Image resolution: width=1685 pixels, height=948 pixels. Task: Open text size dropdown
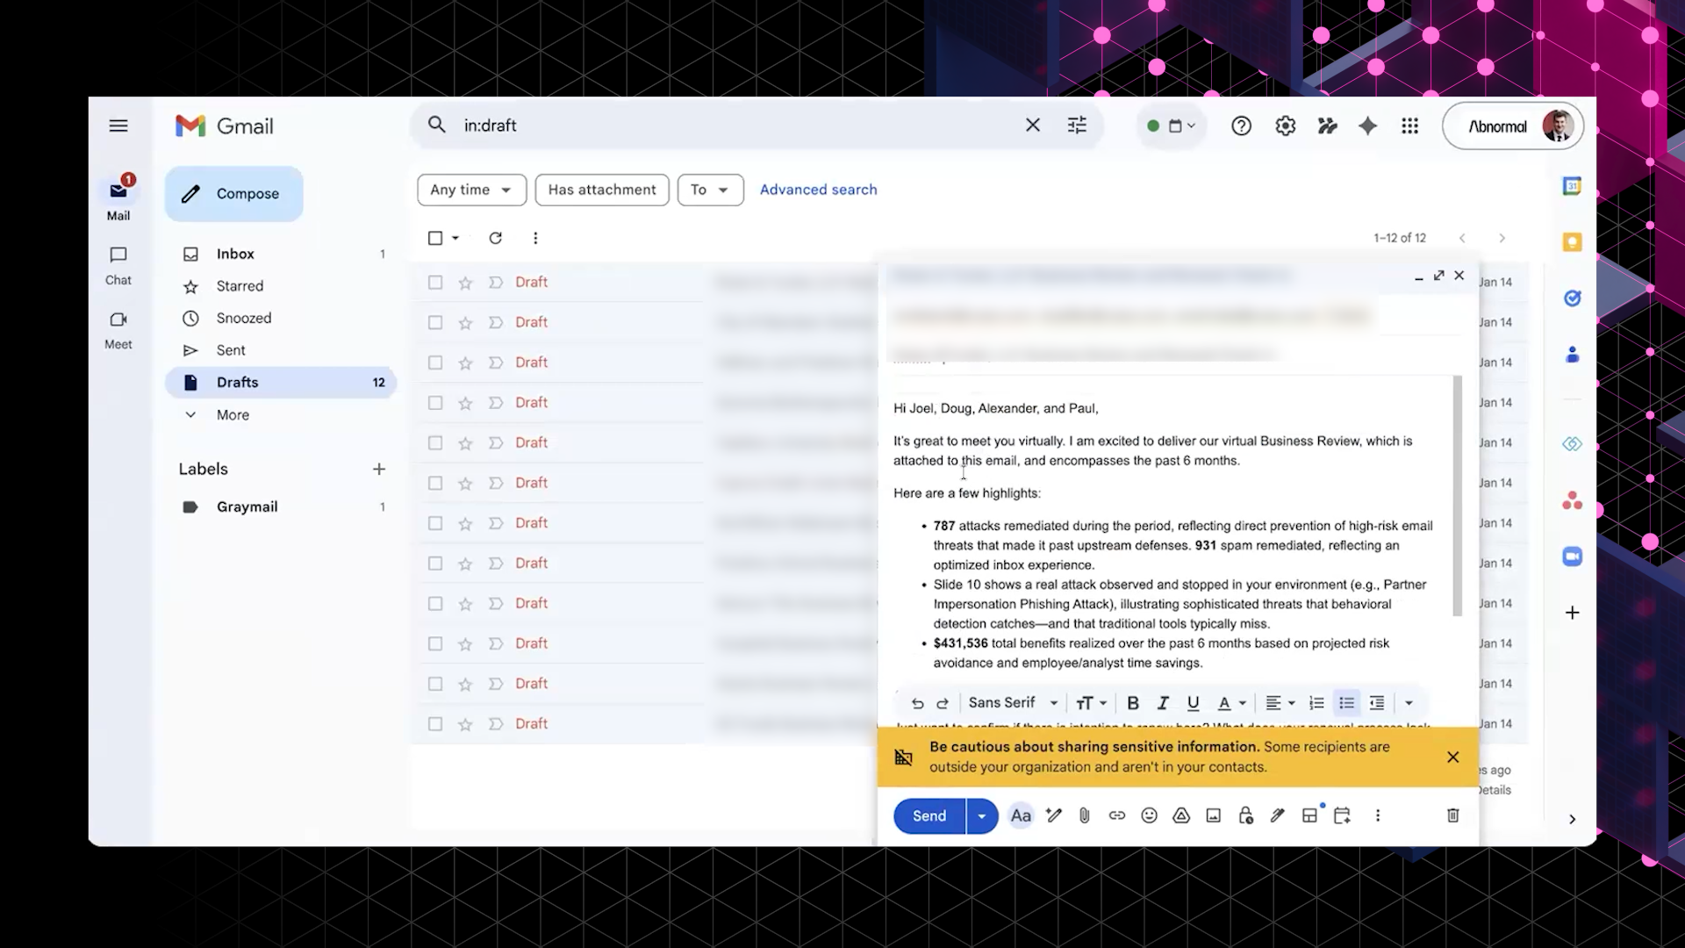1091,703
